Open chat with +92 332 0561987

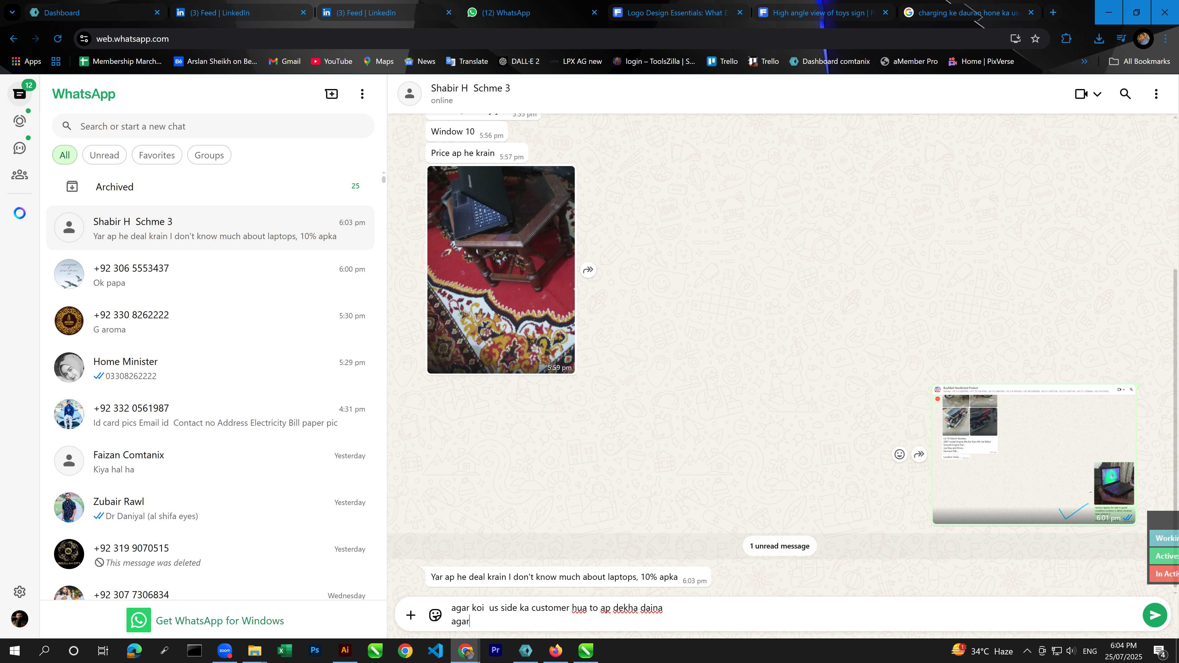click(x=211, y=415)
